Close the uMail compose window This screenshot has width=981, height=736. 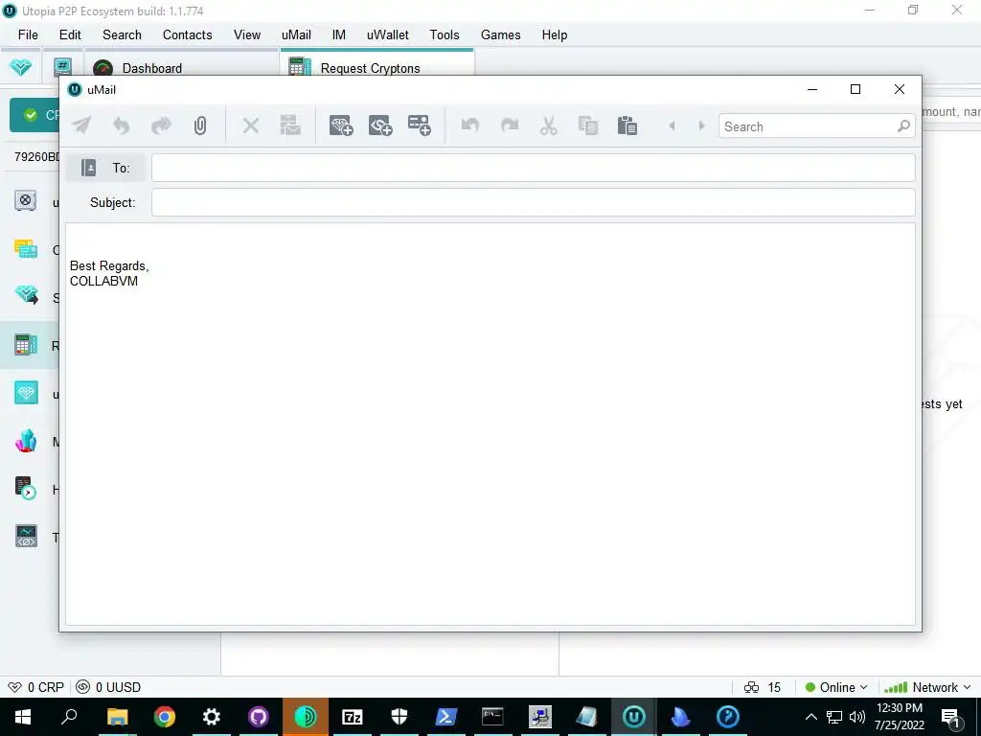pos(899,89)
